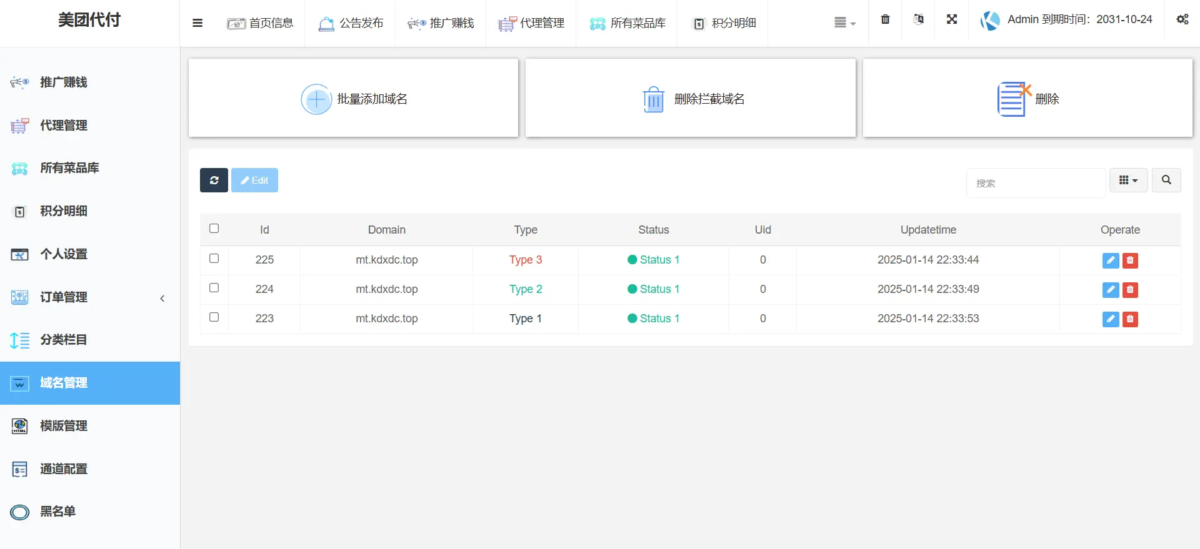
Task: Edit row 223 with pencil icon
Action: pos(1111,319)
